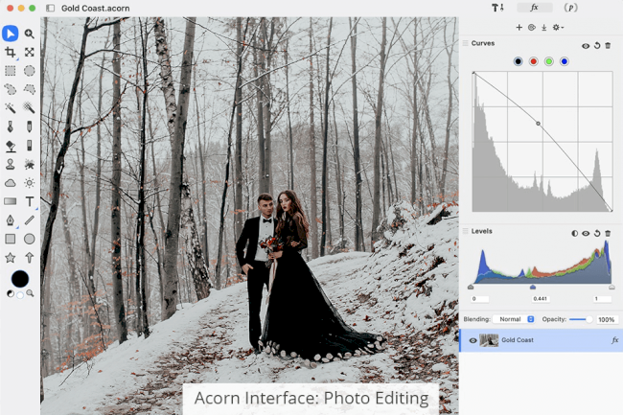Image resolution: width=623 pixels, height=415 pixels.
Task: Reset the Curves filter
Action: click(597, 46)
